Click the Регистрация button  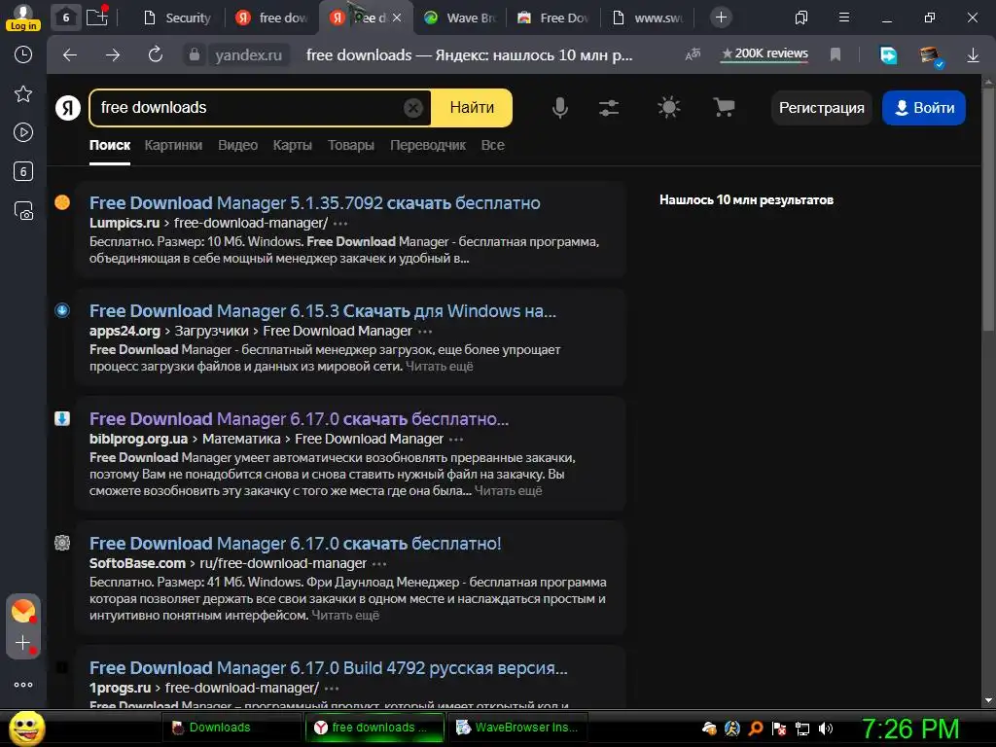821,108
